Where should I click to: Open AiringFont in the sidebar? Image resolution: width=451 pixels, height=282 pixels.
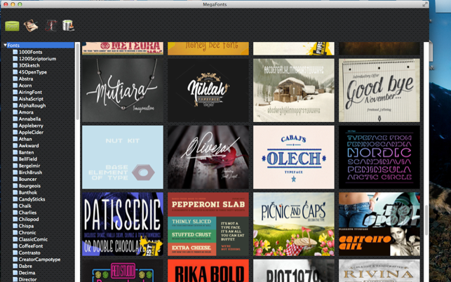pos(30,92)
